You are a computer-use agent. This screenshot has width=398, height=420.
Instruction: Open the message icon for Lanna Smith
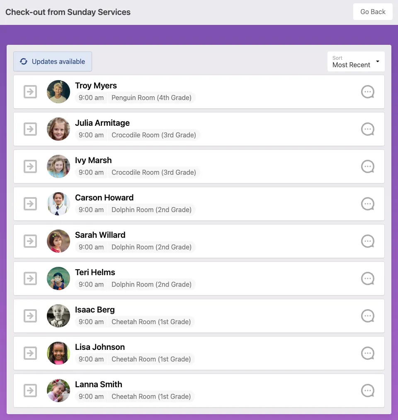click(368, 391)
